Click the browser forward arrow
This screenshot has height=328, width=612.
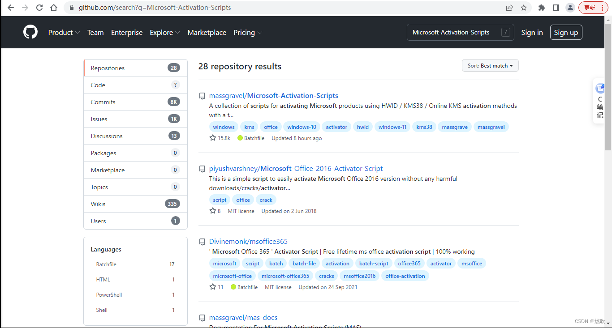(x=25, y=8)
